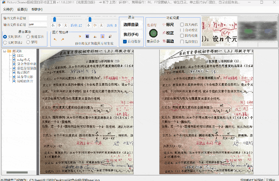Click the undo arrow in 图片预处理
Viewport: 279px width, 181px height.
tap(55, 40)
